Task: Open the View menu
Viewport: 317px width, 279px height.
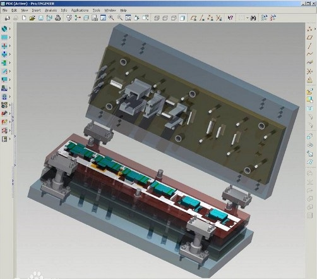Action: point(25,10)
